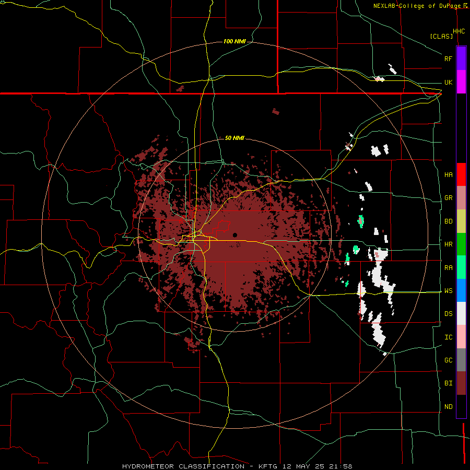This screenshot has height=470, width=470.
Task: Click the 'HHC' product label
Action: (459, 31)
